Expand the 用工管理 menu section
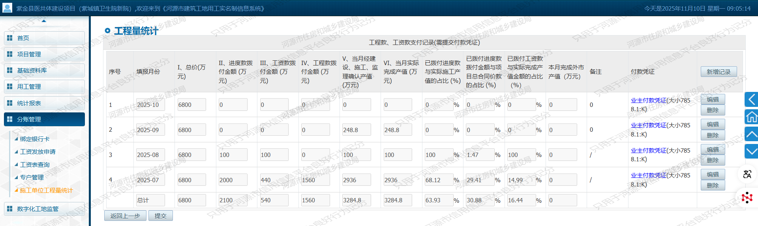Viewport: 758px width, 226px height. point(44,86)
